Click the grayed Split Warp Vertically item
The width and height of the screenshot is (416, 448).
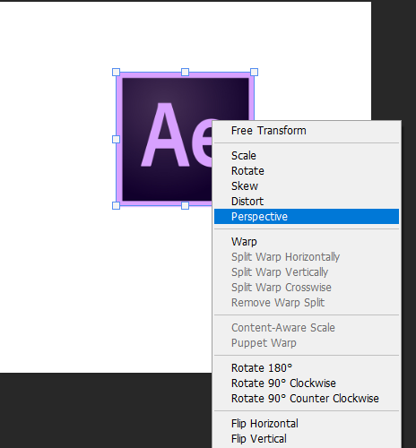307,272
